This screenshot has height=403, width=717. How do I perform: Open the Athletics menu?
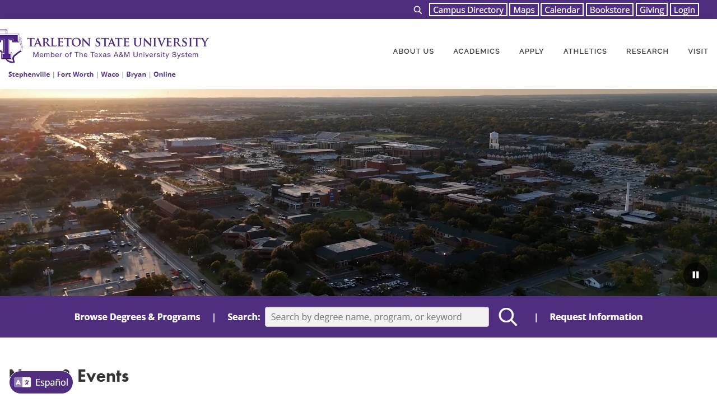pyautogui.click(x=585, y=51)
